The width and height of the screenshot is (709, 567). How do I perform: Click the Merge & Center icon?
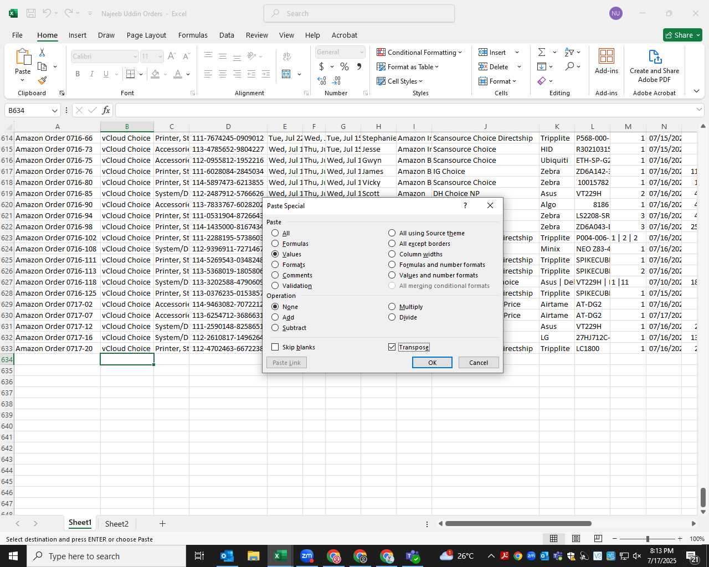pos(286,74)
